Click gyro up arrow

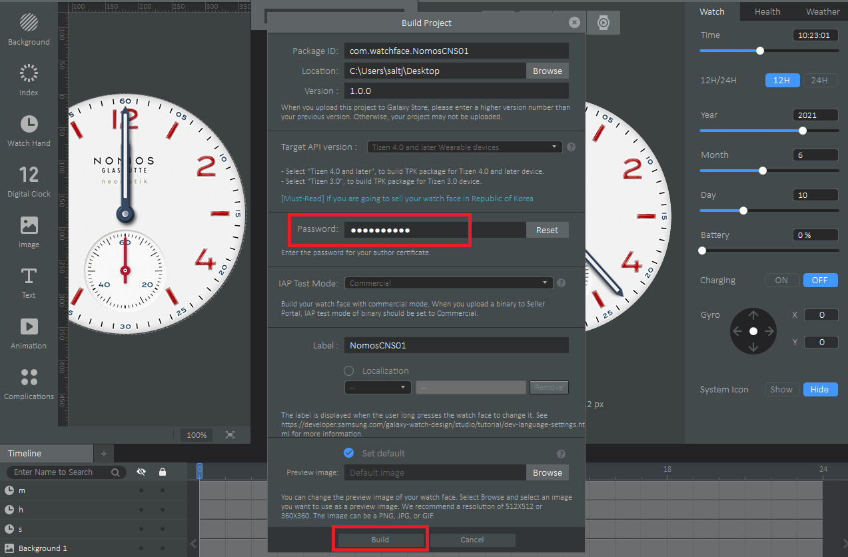pyautogui.click(x=753, y=315)
